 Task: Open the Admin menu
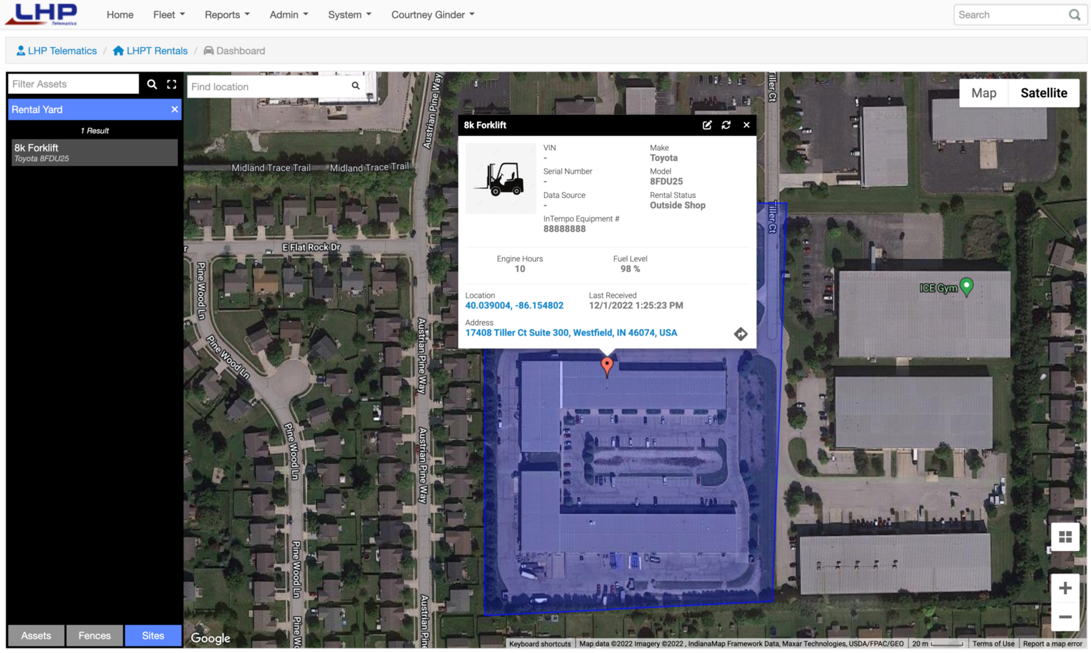[289, 14]
